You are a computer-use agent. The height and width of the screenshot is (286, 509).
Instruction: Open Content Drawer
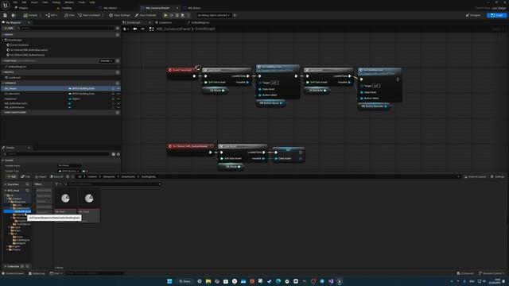[x=13, y=273]
